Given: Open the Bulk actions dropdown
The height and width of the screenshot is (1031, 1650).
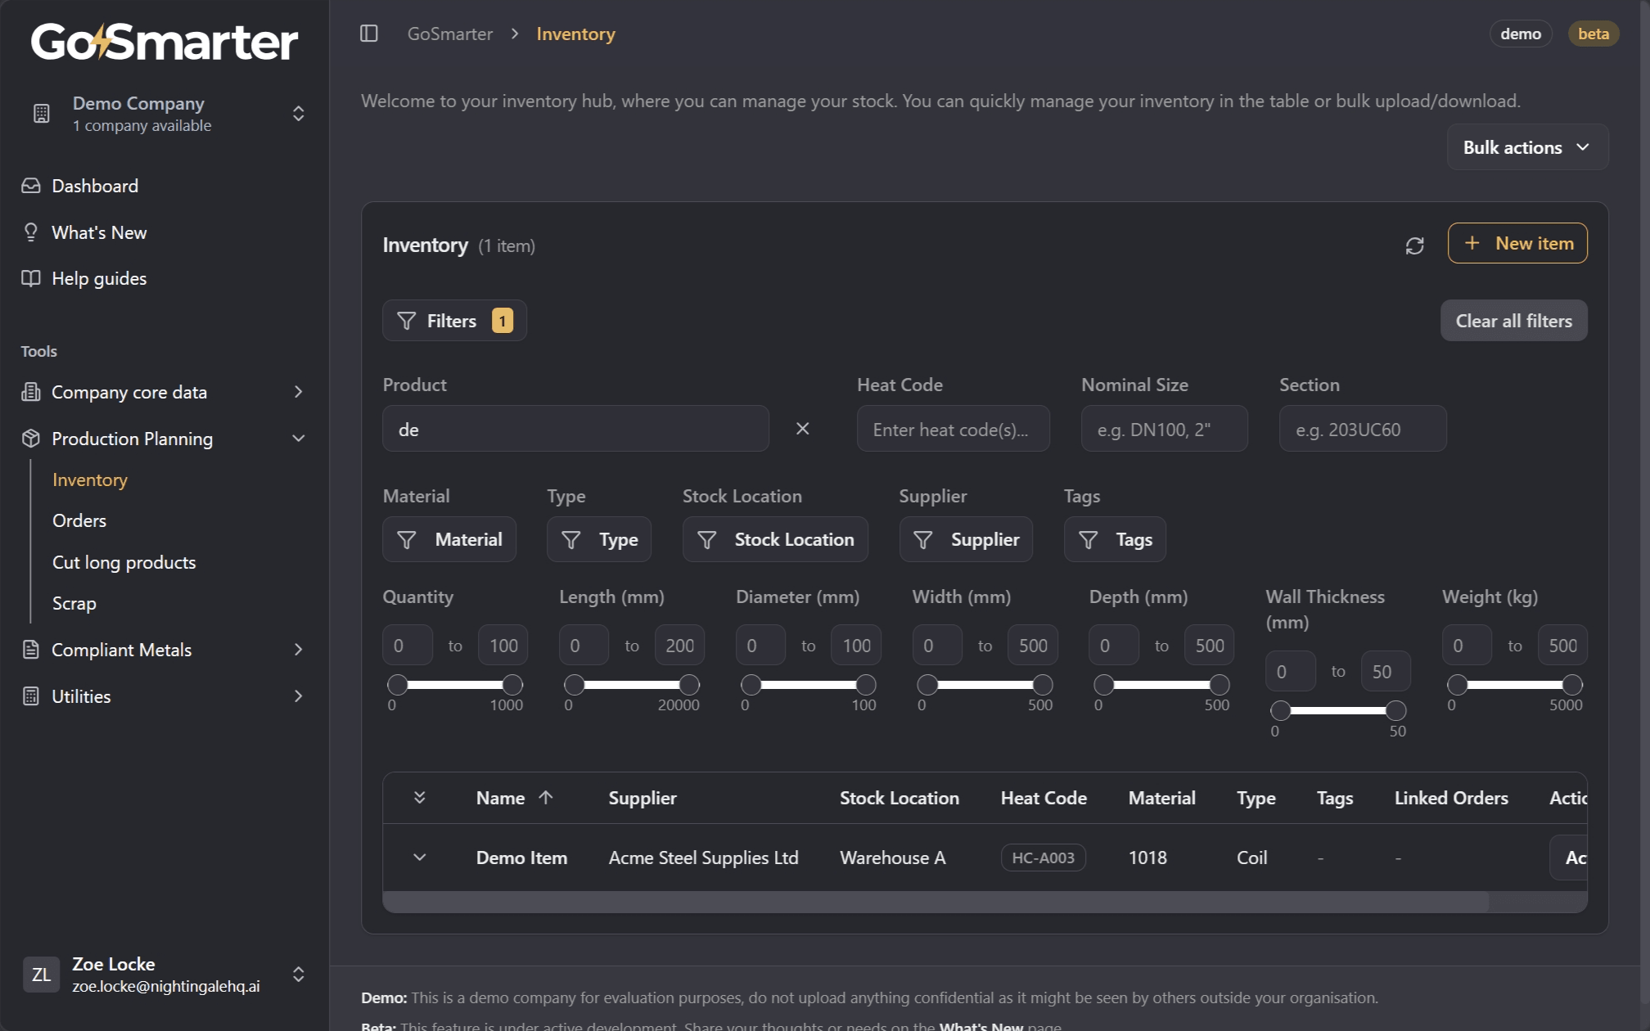Looking at the screenshot, I should tap(1527, 147).
